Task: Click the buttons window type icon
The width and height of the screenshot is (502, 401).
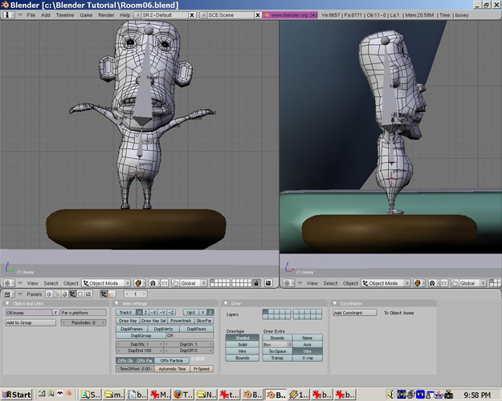Action: (x=9, y=294)
